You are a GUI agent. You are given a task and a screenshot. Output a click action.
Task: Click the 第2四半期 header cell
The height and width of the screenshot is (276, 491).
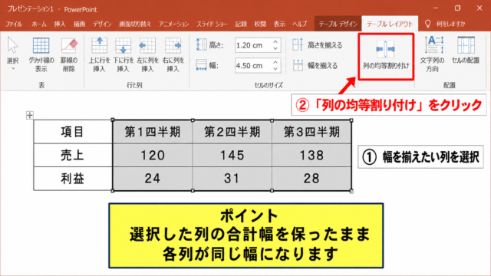tap(232, 132)
